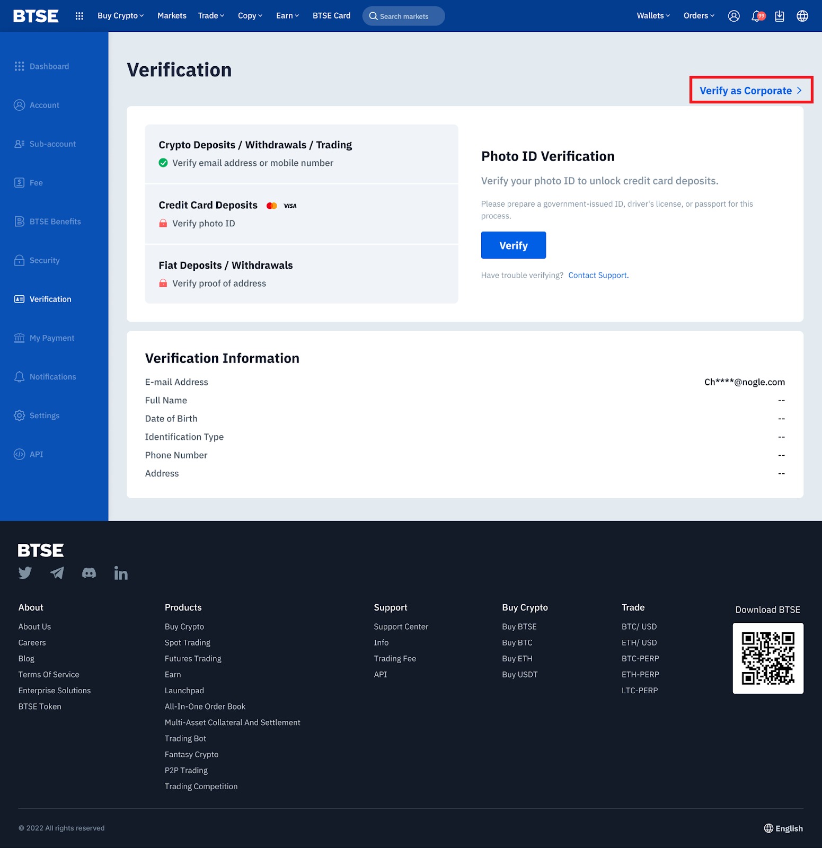Viewport: 822px width, 848px height.
Task: Open P2P Trading footer link
Action: tap(186, 770)
